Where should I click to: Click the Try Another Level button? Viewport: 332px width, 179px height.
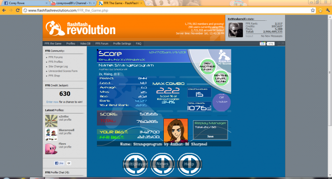click(x=207, y=66)
